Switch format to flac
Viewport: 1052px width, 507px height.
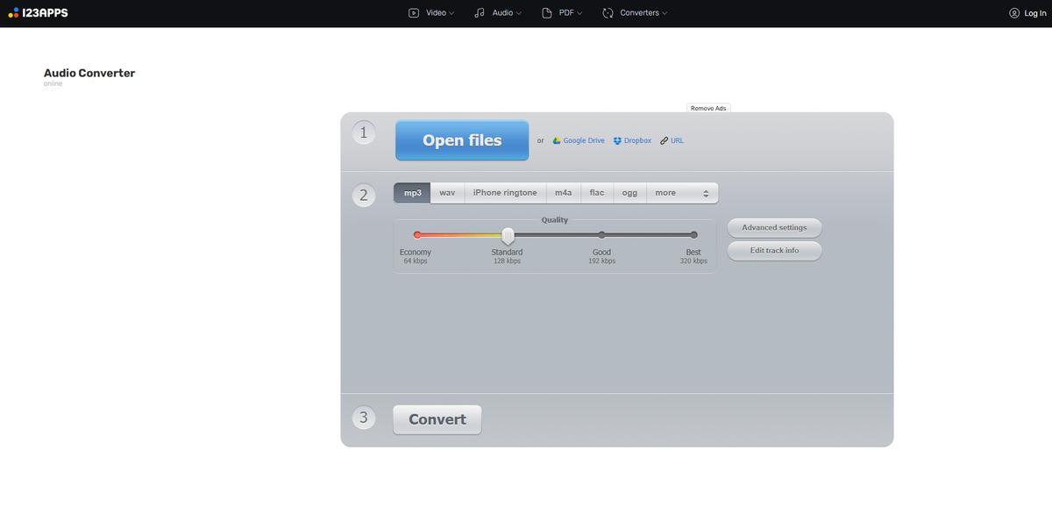597,193
